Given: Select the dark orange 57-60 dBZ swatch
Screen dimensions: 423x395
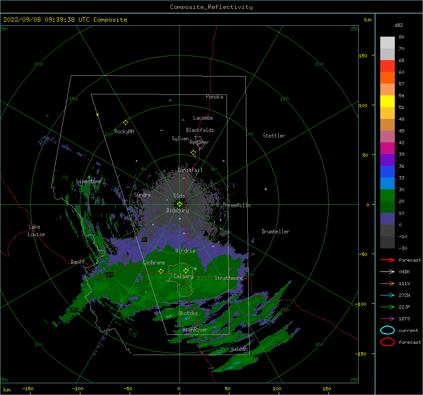Looking at the screenshot, I should 387,78.
